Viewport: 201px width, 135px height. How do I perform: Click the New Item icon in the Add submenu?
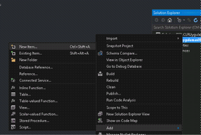(13, 47)
